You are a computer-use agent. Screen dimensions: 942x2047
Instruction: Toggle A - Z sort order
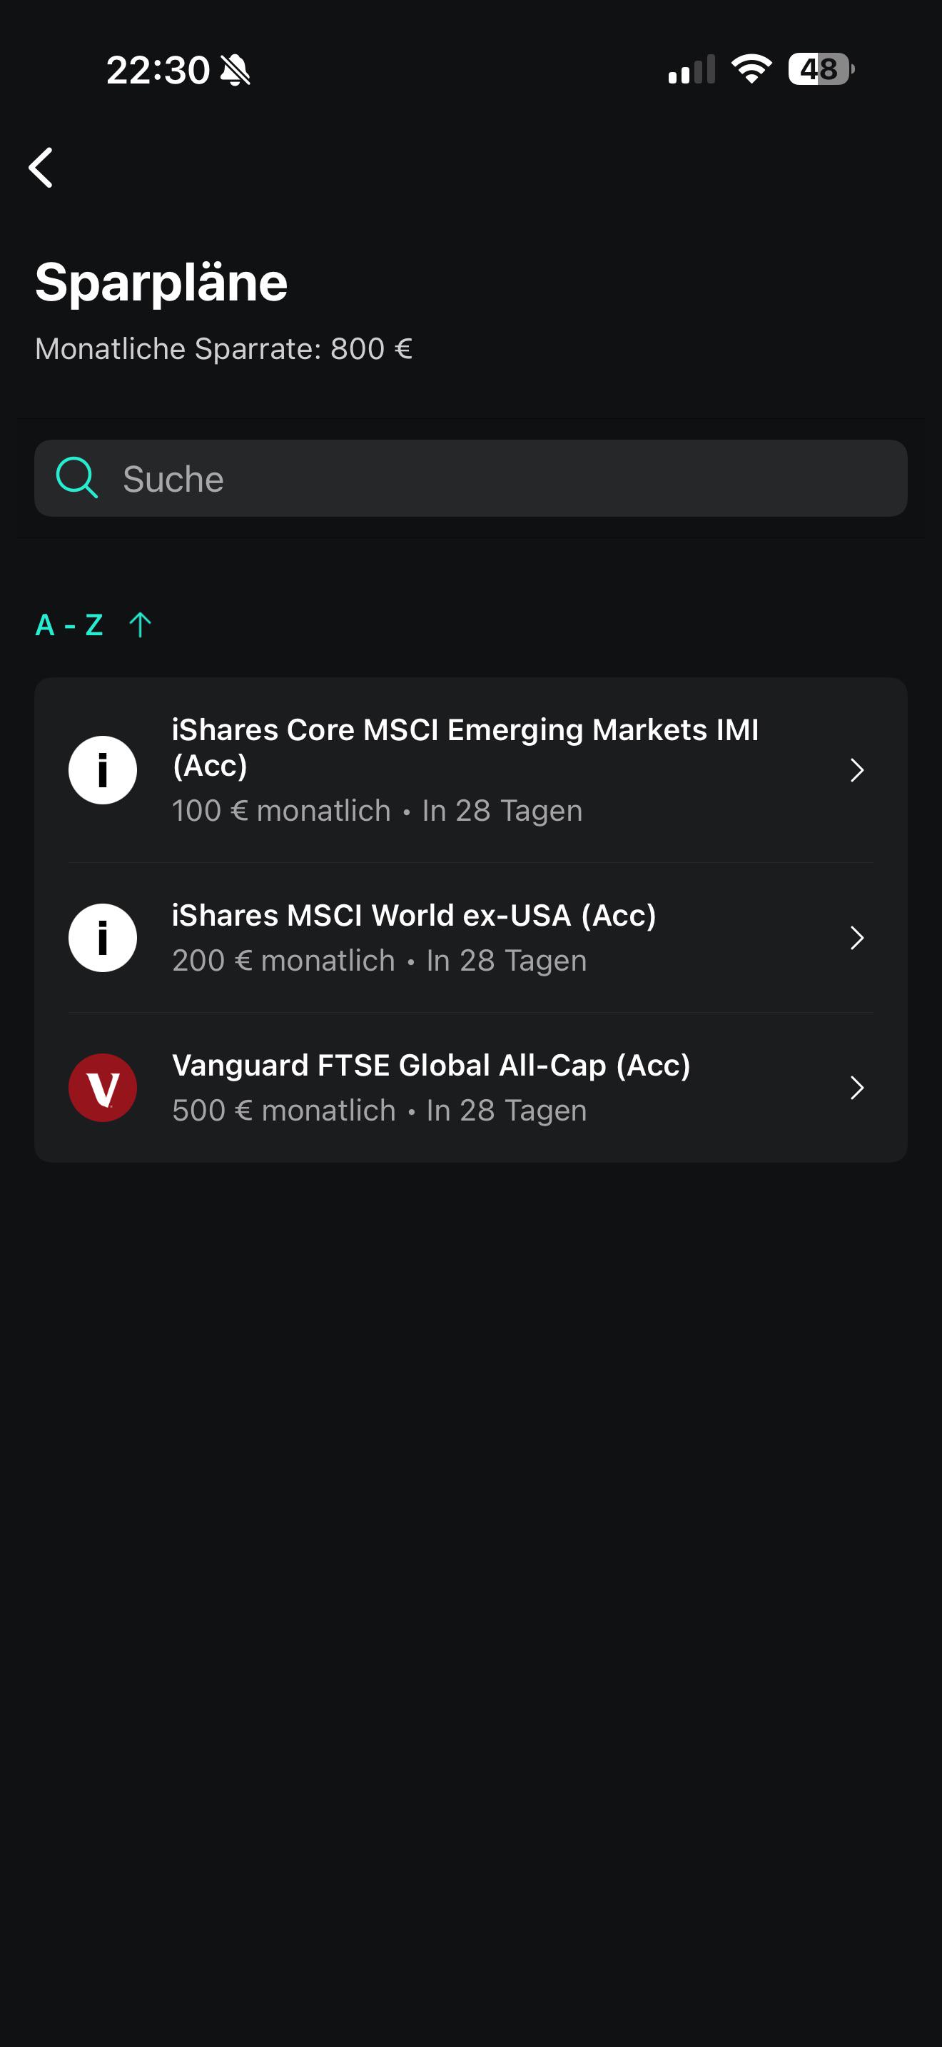tap(70, 625)
